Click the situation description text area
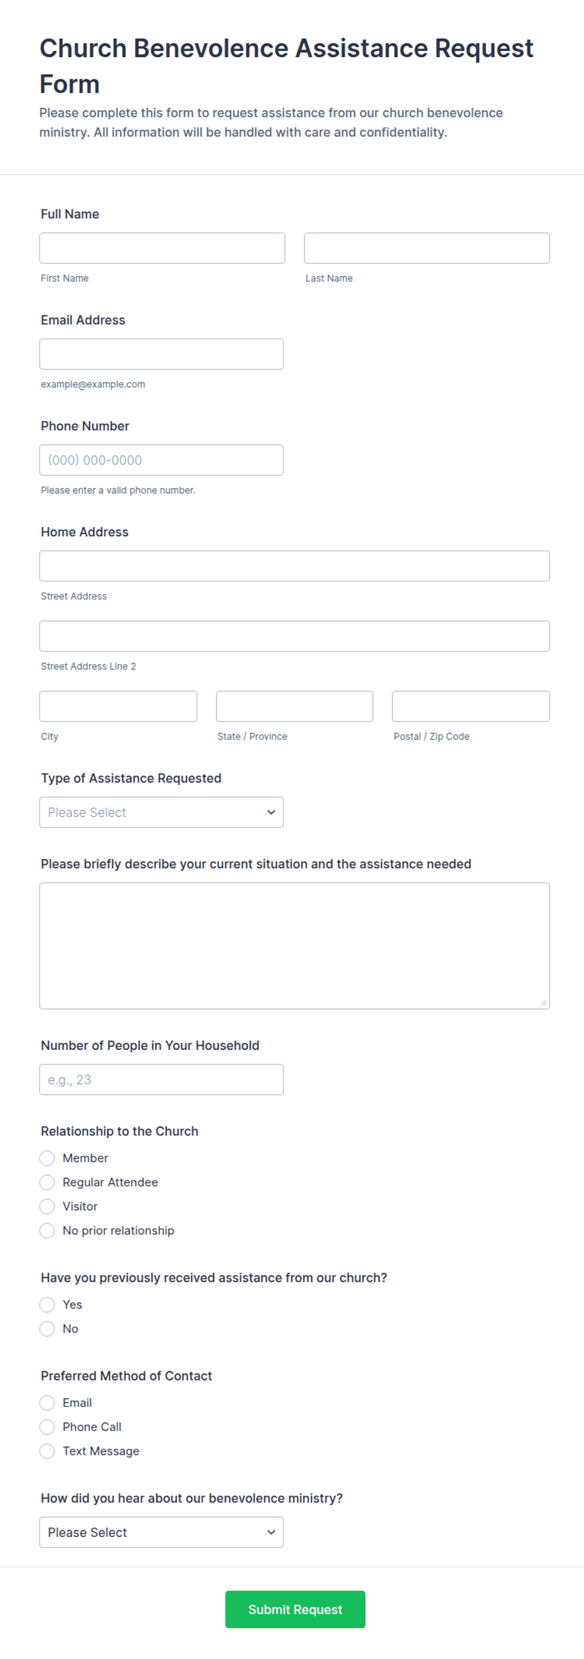 click(x=295, y=945)
